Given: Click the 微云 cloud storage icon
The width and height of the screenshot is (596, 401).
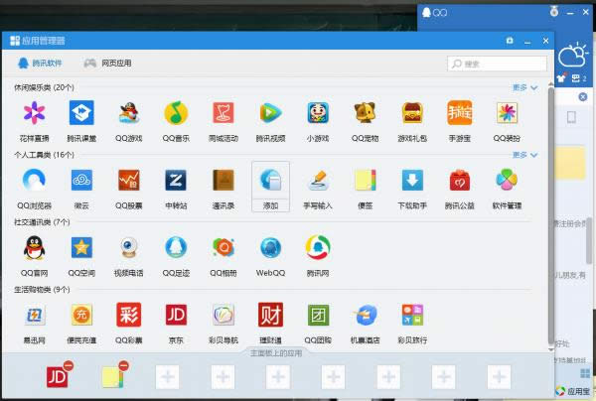Looking at the screenshot, I should [81, 182].
